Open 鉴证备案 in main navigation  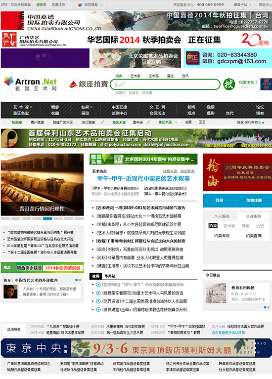21,113
